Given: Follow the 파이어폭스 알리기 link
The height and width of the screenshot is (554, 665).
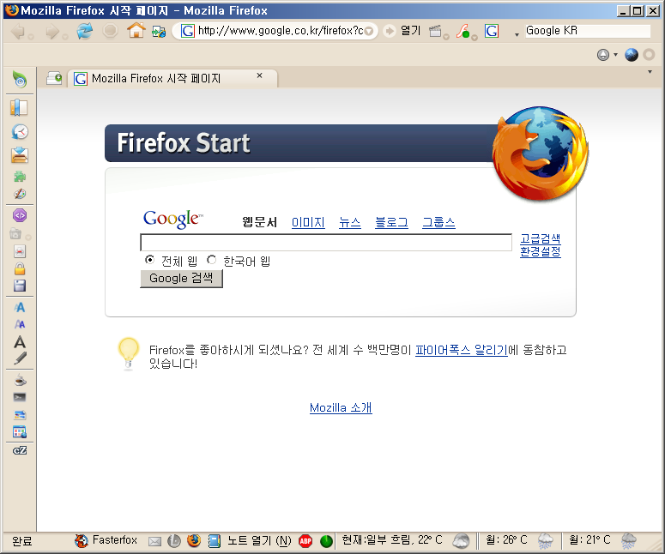Looking at the screenshot, I should (x=461, y=350).
